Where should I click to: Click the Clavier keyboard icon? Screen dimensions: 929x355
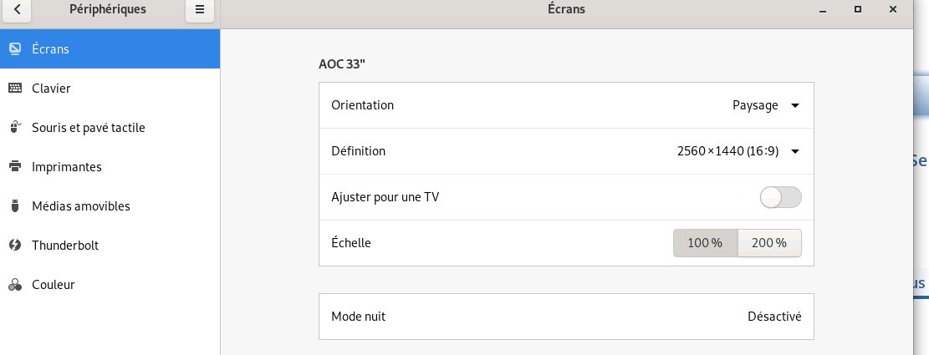click(15, 89)
